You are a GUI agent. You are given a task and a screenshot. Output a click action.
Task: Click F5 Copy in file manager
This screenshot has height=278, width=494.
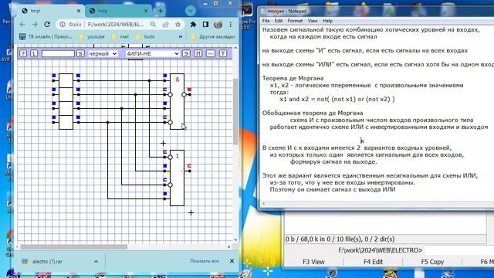point(432,262)
